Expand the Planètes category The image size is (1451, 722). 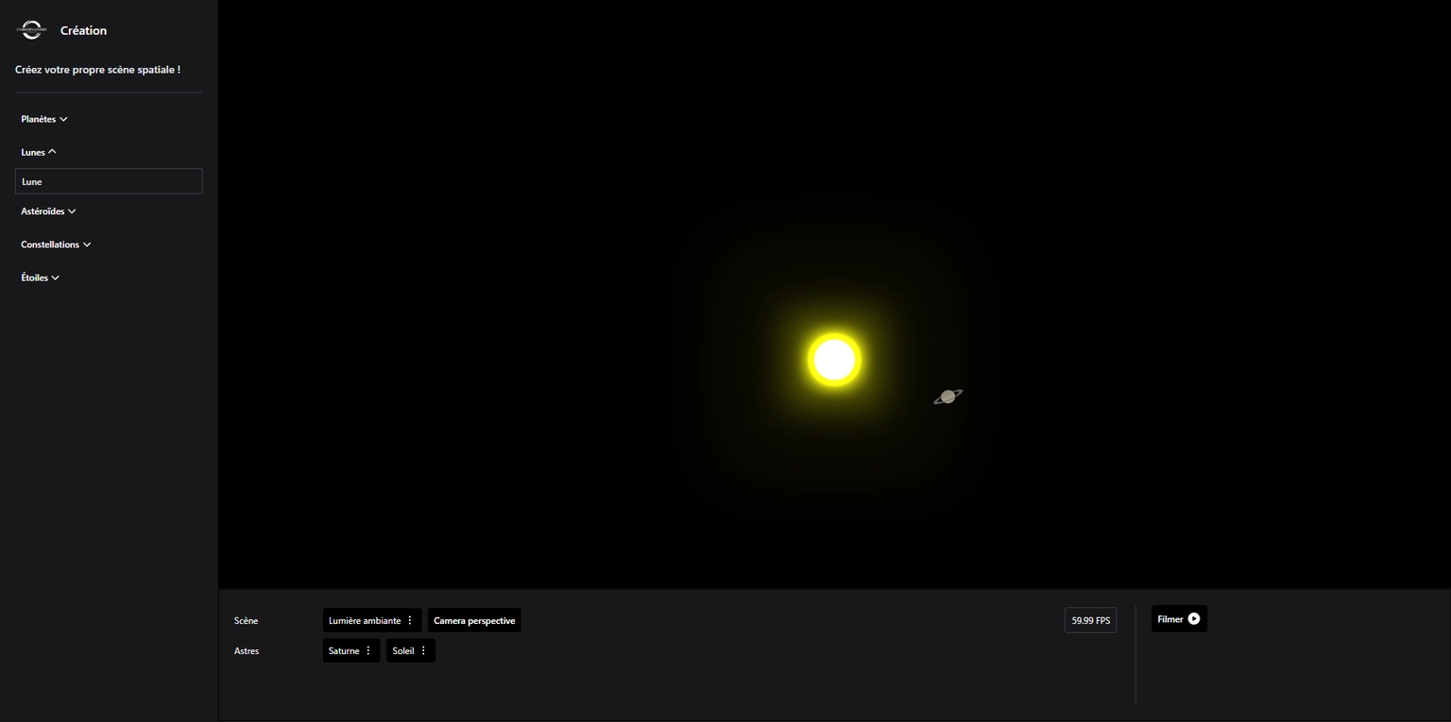tap(43, 119)
